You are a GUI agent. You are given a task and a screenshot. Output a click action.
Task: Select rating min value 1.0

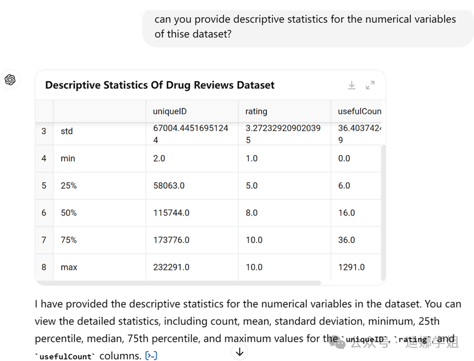[x=252, y=158]
